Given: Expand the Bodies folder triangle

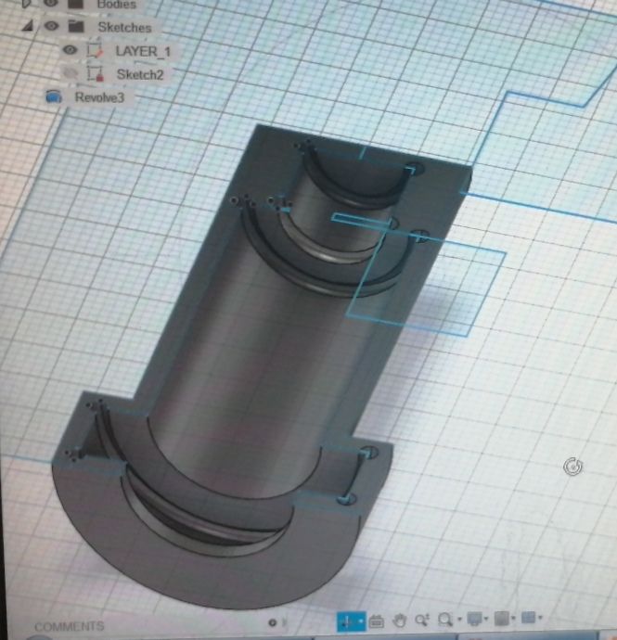Looking at the screenshot, I should click(x=26, y=3).
